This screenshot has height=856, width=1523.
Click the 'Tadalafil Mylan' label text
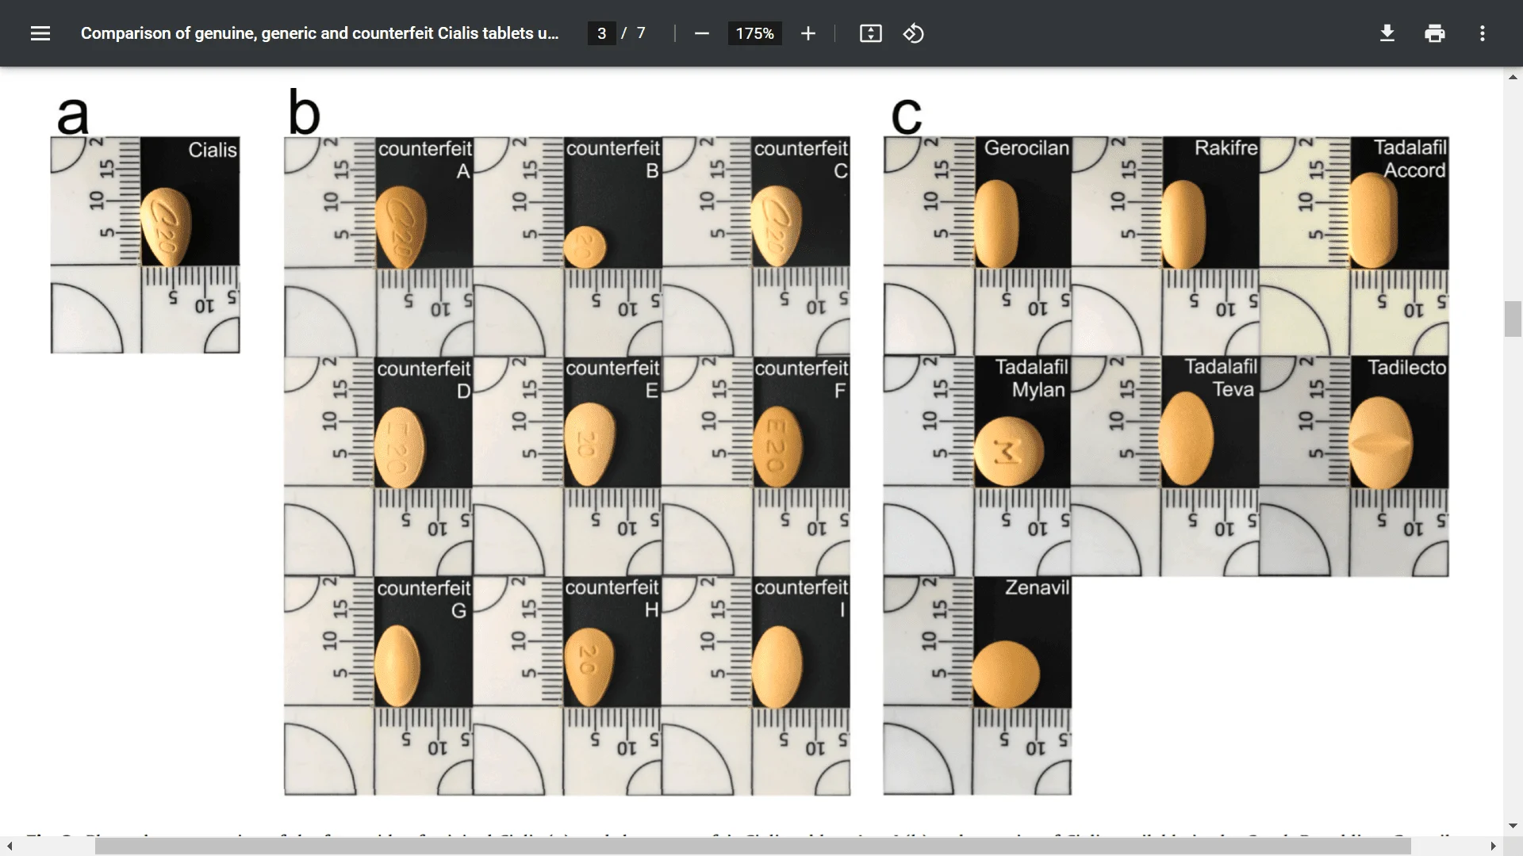(1032, 378)
